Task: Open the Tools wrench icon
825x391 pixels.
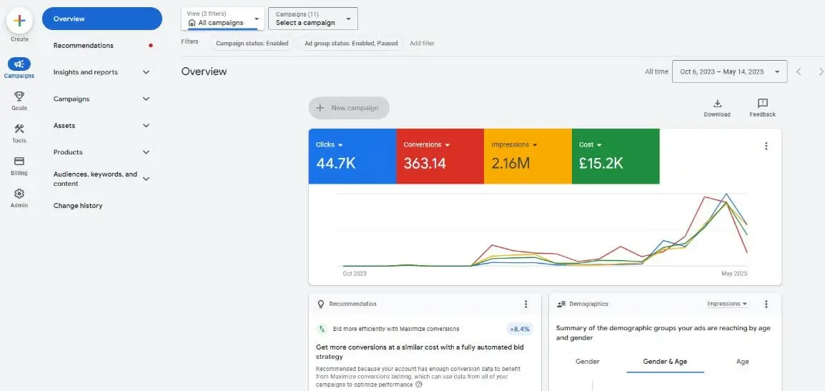Action: coord(19,129)
